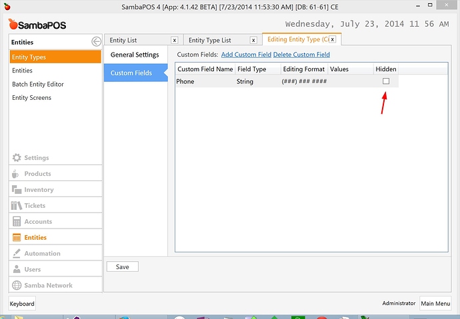
Task: Click Tickets label in navigation
Action: pyautogui.click(x=35, y=205)
